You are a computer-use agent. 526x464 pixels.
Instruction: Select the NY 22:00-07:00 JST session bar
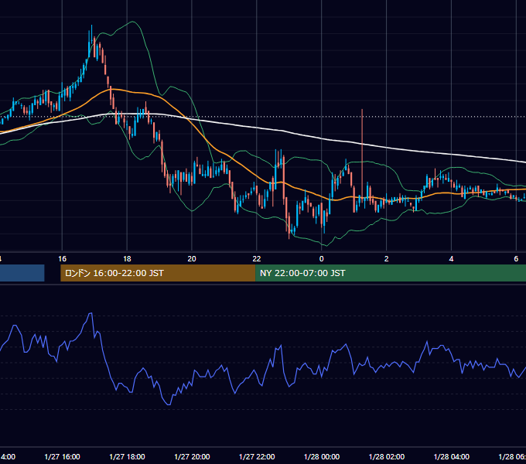tap(391, 273)
